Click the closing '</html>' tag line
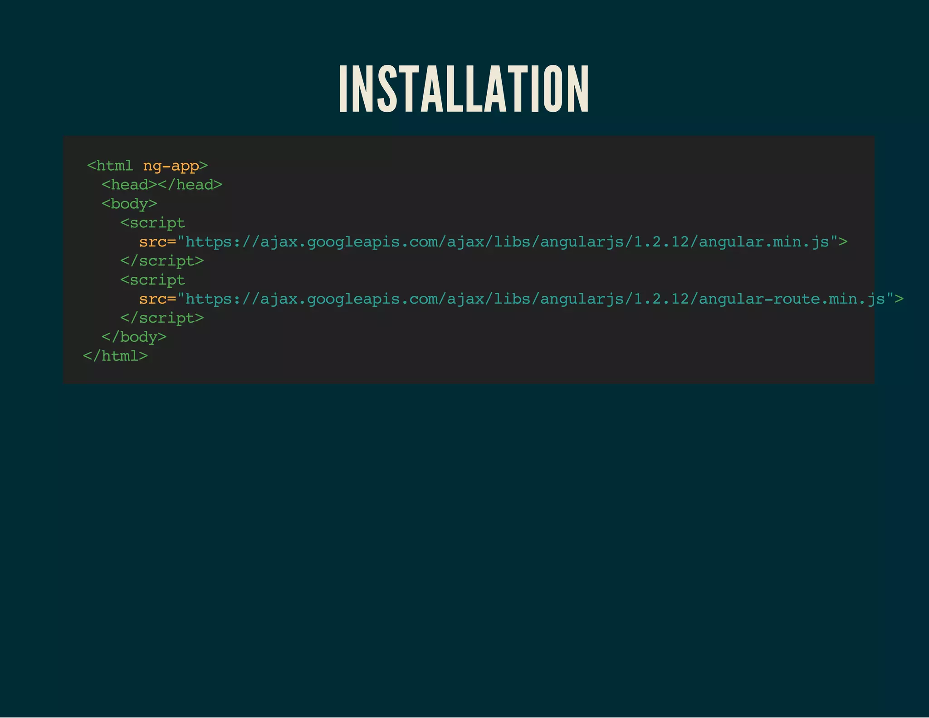The height and width of the screenshot is (718, 929). [x=115, y=356]
